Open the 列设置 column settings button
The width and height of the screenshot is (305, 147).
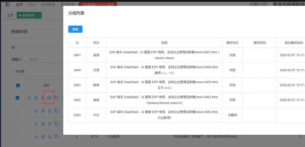point(20,71)
